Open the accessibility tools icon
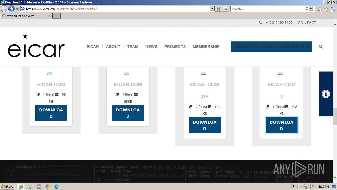Screen dimensions: 337x190 point(326,94)
